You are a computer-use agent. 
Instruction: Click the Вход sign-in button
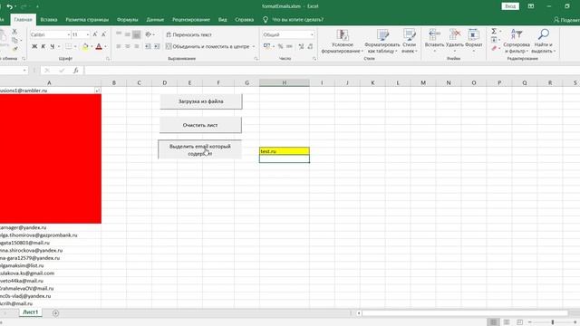[x=510, y=6]
